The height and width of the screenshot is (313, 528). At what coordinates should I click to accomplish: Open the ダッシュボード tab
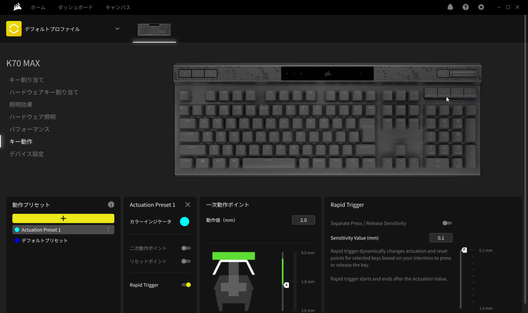(75, 7)
